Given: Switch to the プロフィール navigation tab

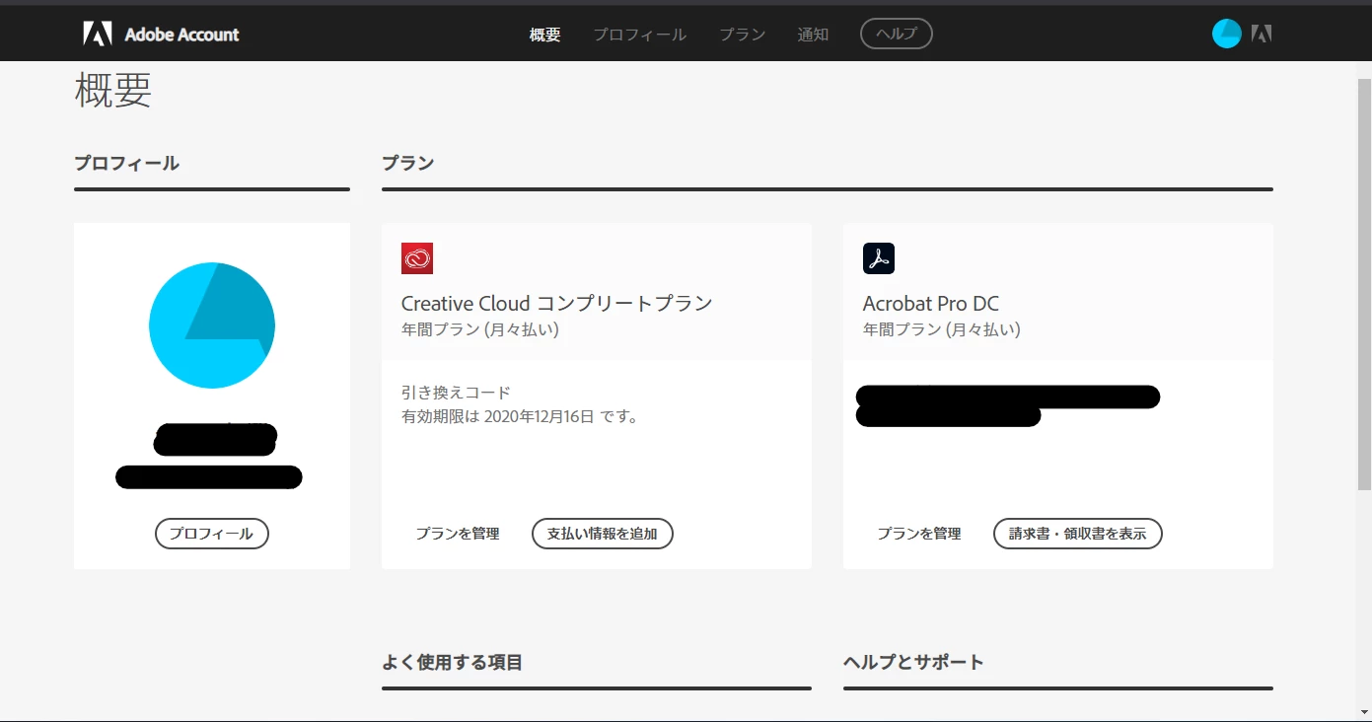Looking at the screenshot, I should (x=639, y=35).
